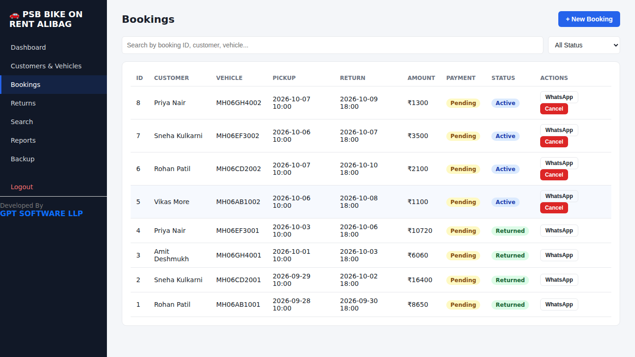Send WhatsApp for booking 7 Sneha Kulkarni
The image size is (635, 357).
point(559,130)
